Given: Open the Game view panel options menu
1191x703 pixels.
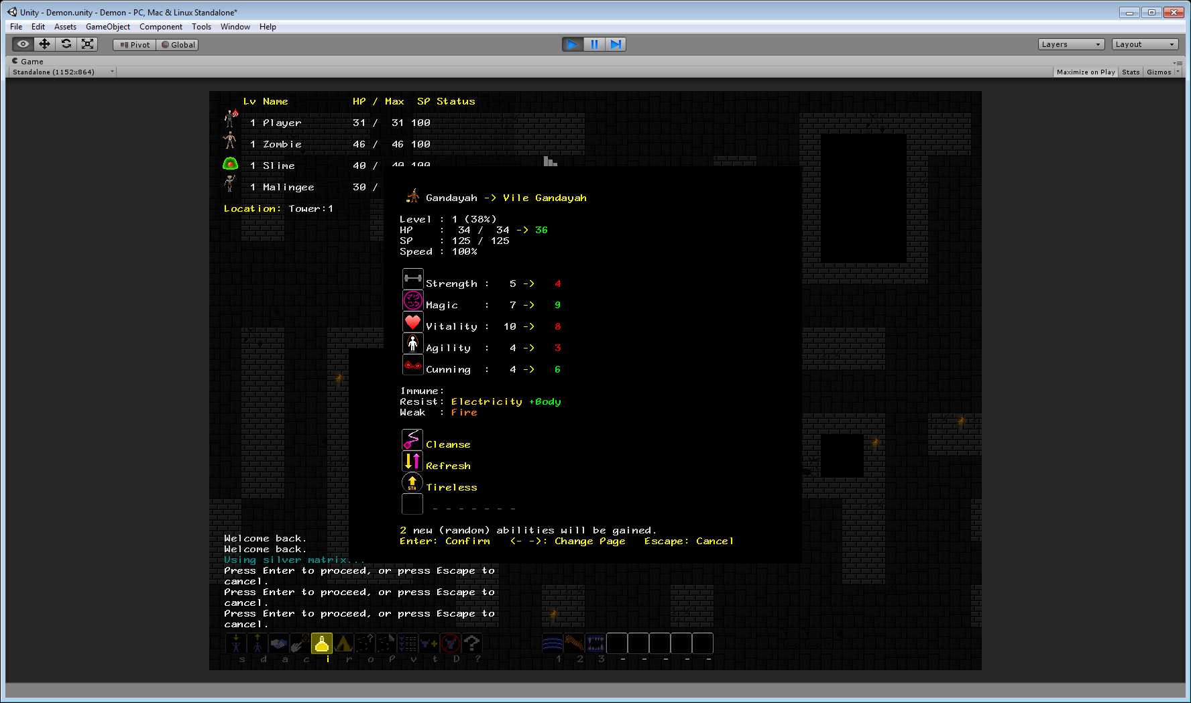Looking at the screenshot, I should coord(1178,62).
